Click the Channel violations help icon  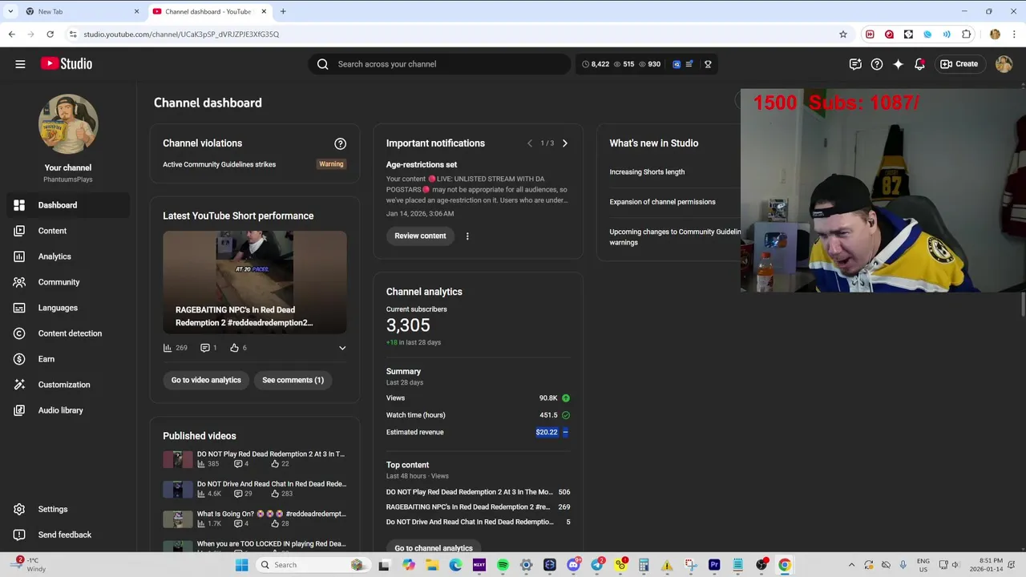click(x=340, y=143)
